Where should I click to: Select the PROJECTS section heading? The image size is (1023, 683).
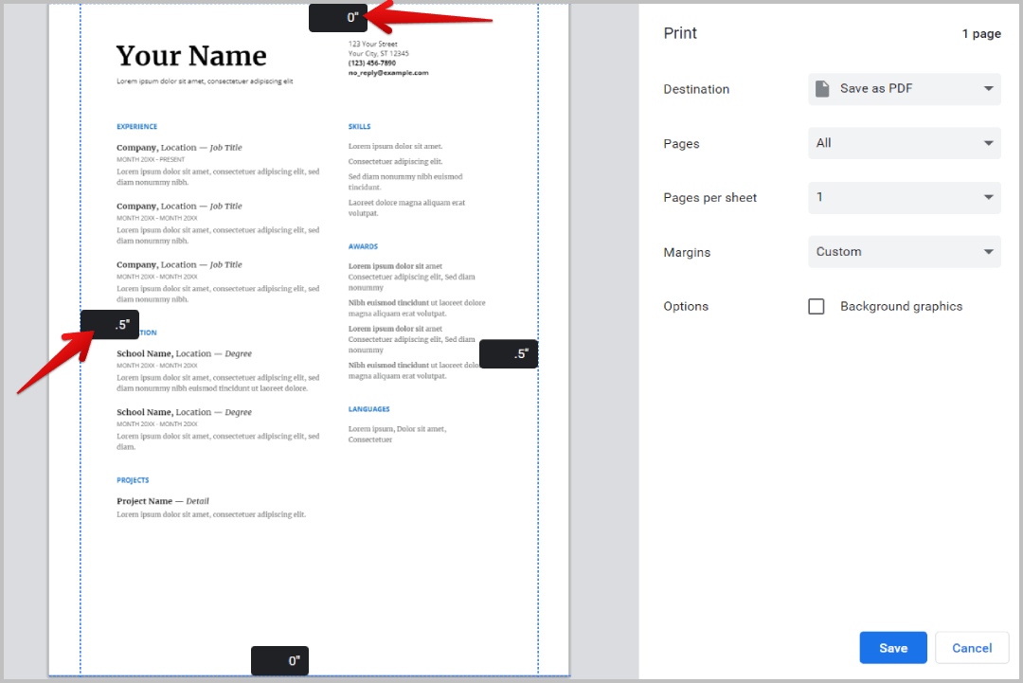click(x=133, y=480)
